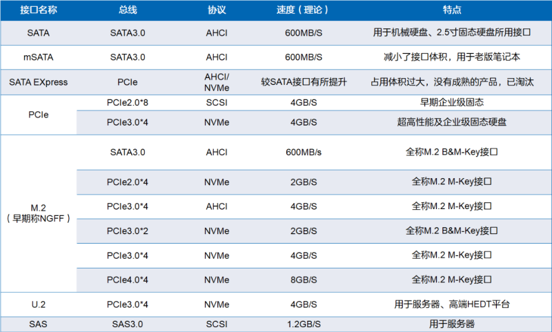Image resolution: width=552 pixels, height=332 pixels.
Task: Select the mSATA interface name cell
Action: (38, 57)
